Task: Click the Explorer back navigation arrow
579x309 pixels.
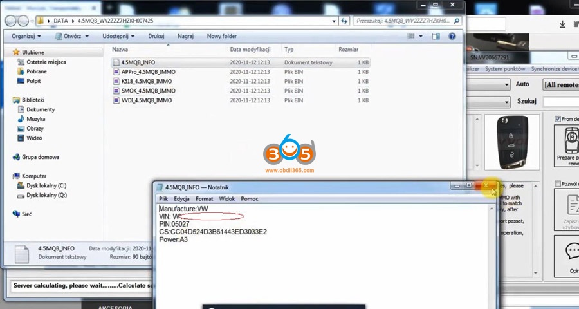Action: (x=11, y=21)
